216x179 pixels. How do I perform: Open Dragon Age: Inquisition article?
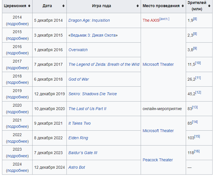(89, 20)
